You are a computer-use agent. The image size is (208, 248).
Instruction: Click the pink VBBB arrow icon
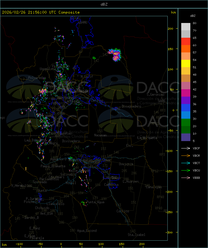click(186, 178)
